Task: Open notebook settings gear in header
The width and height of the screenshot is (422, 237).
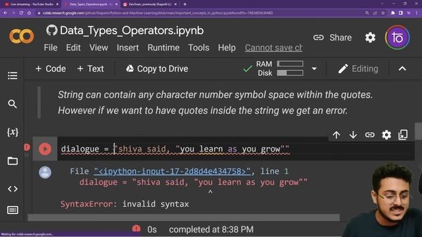Action: point(370,38)
